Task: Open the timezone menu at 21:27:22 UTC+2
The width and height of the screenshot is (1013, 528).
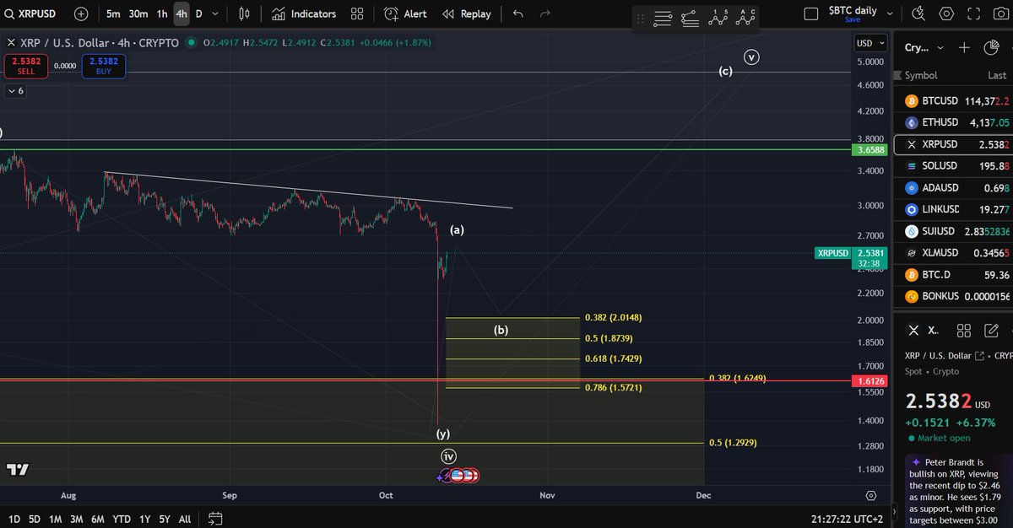Action: pyautogui.click(x=848, y=519)
